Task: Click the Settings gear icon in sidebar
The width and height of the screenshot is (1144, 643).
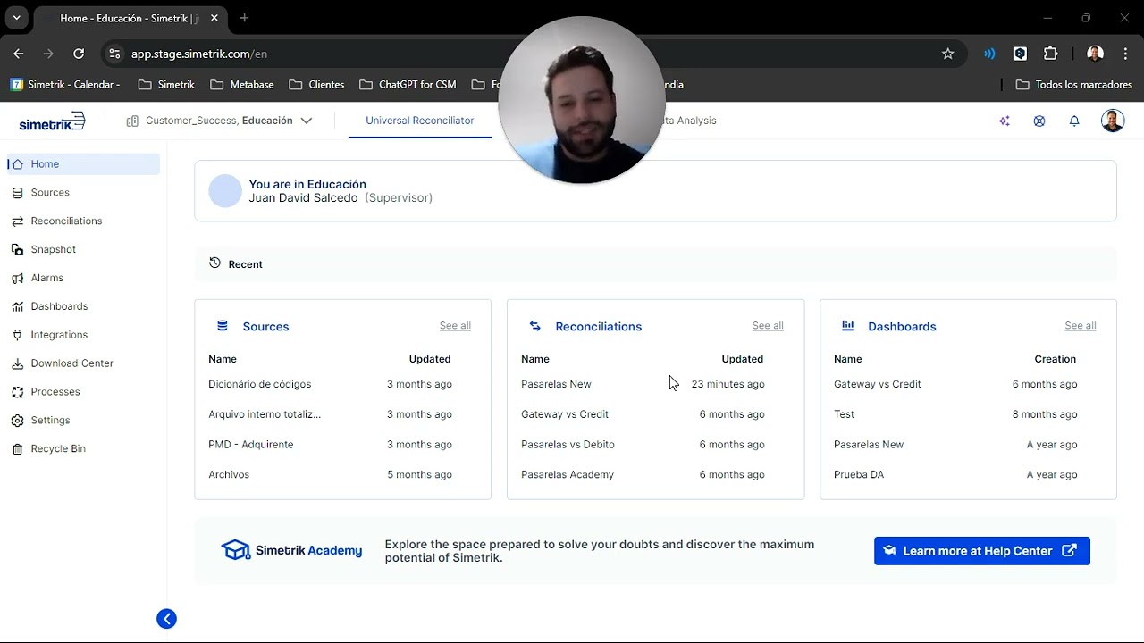Action: pos(17,421)
